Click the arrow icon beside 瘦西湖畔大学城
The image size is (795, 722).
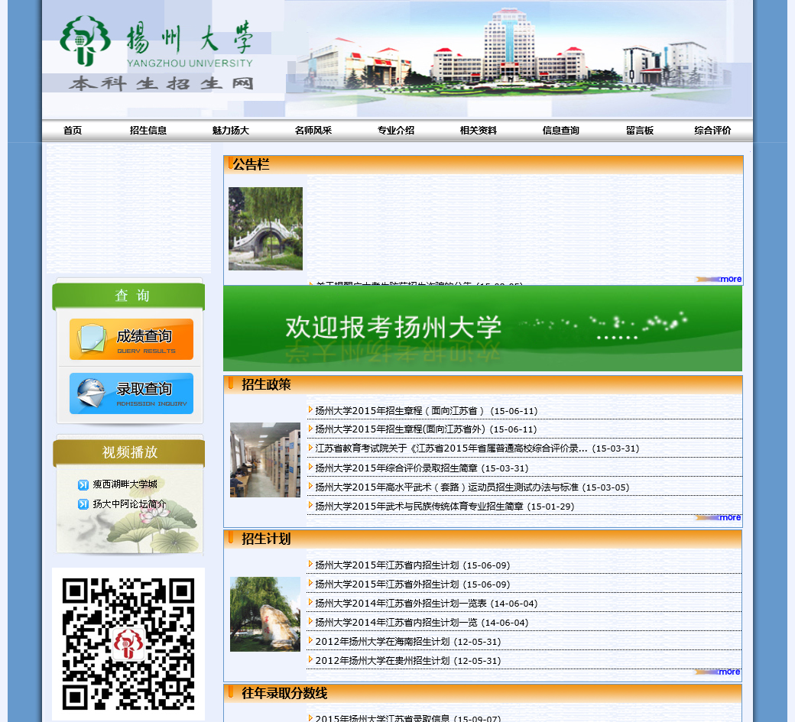tap(83, 485)
